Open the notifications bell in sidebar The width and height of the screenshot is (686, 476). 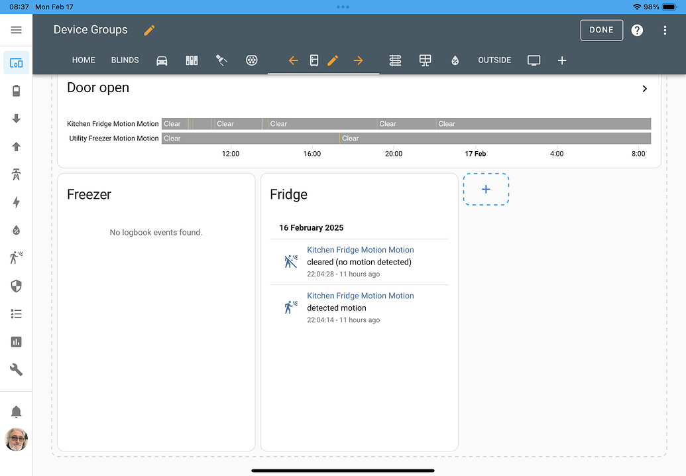[16, 411]
